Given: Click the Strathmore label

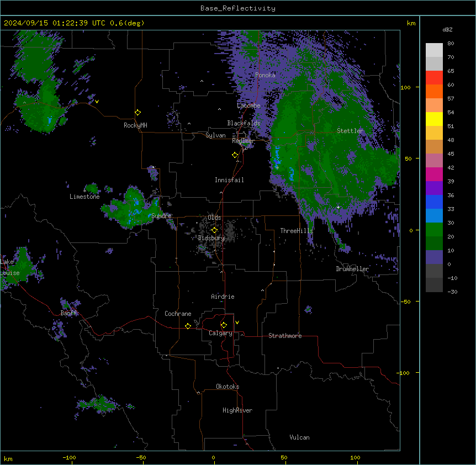Looking at the screenshot, I should coord(285,336).
